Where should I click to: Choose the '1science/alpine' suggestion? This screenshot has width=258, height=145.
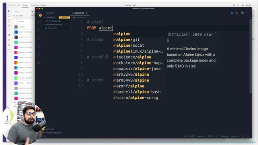139,57
